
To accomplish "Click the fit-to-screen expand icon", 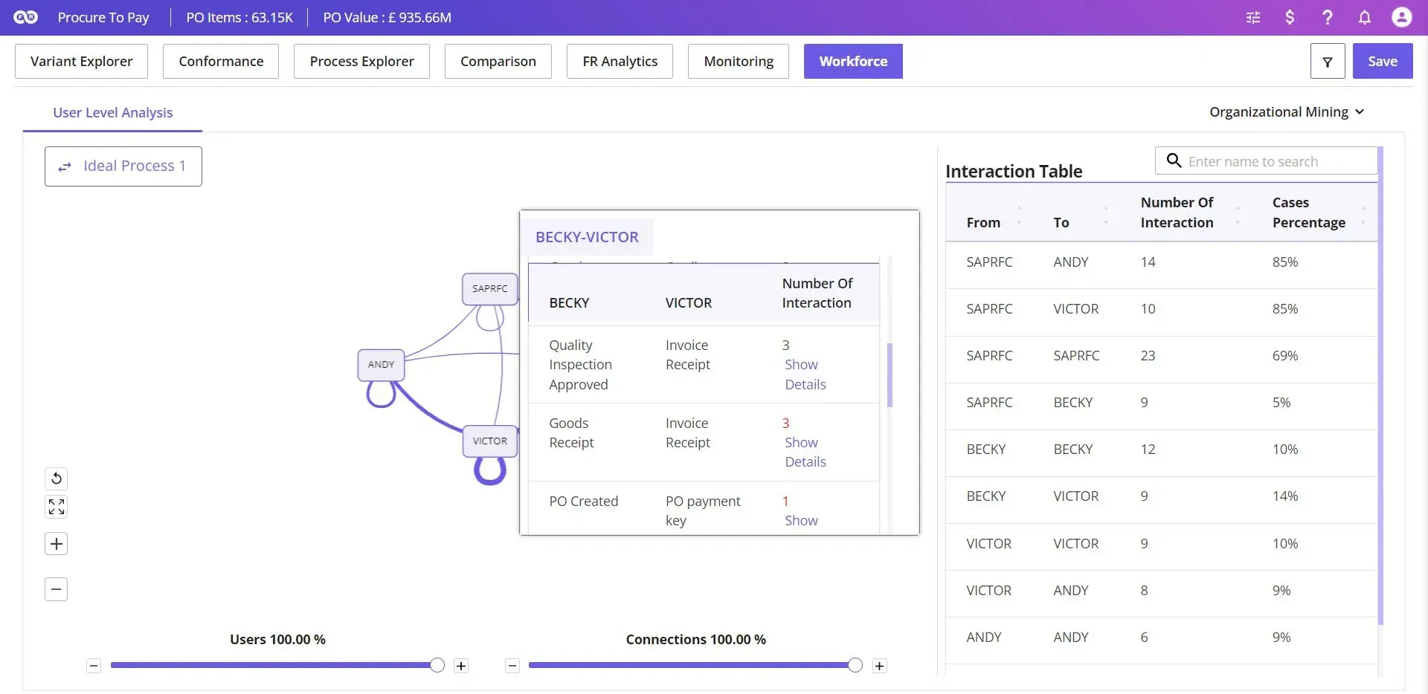I will pos(57,507).
